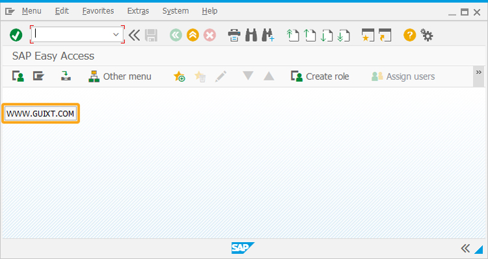The height and width of the screenshot is (259, 488).
Task: Open the Extras menu
Action: coord(138,11)
